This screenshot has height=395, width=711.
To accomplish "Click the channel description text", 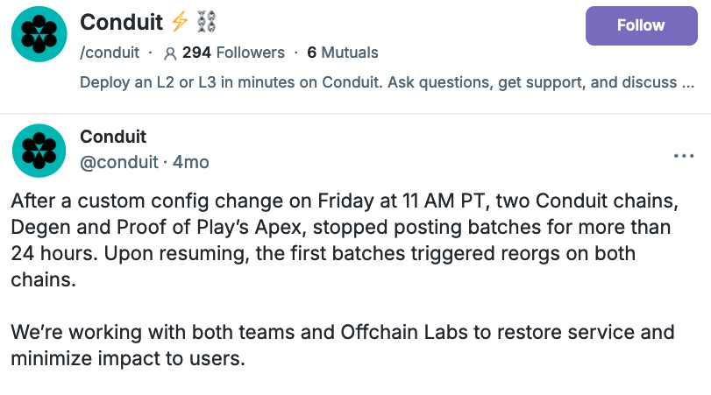I will [x=368, y=82].
